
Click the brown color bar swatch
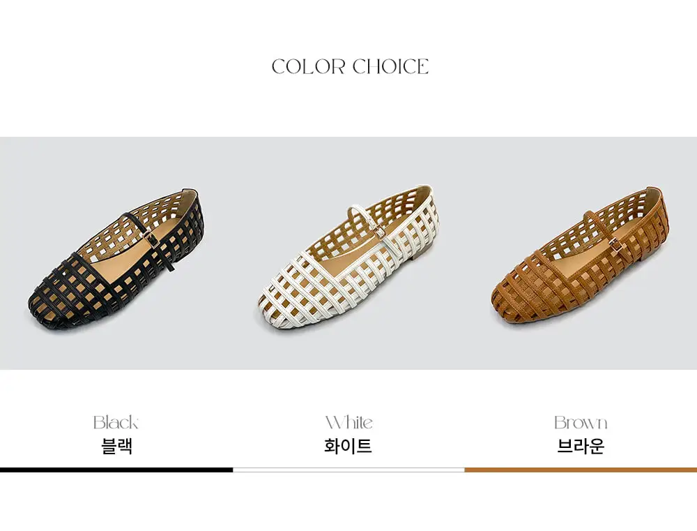pyautogui.click(x=581, y=470)
